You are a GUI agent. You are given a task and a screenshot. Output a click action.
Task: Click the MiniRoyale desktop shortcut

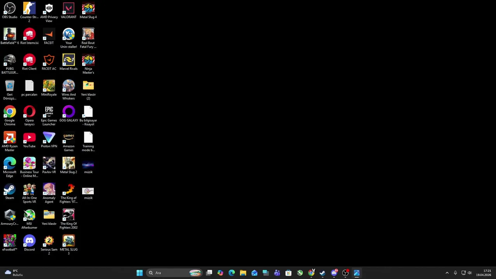(49, 88)
